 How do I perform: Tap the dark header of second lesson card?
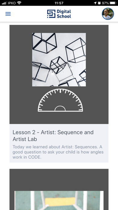[59, 180]
